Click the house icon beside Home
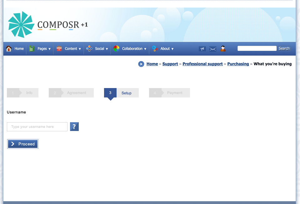 pos(9,49)
